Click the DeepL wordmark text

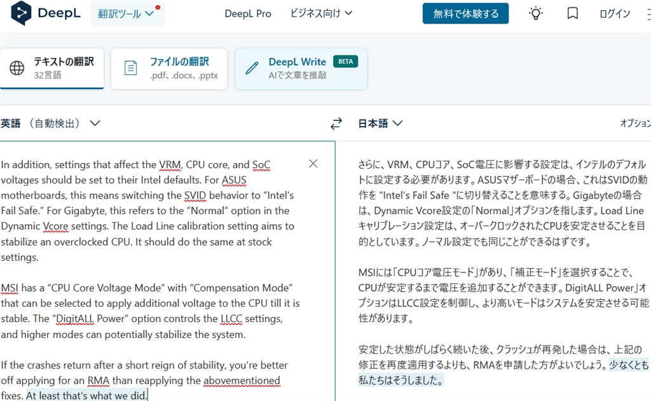click(59, 13)
